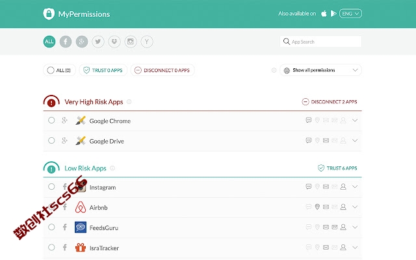Filter apps by Dropbox
The width and height of the screenshot is (416, 260).
click(114, 42)
